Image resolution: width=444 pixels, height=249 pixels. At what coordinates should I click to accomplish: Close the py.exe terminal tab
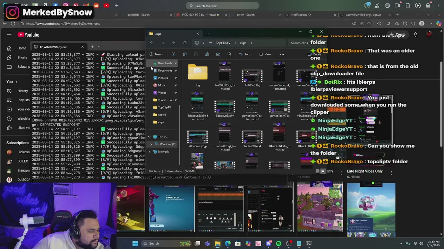(82, 47)
